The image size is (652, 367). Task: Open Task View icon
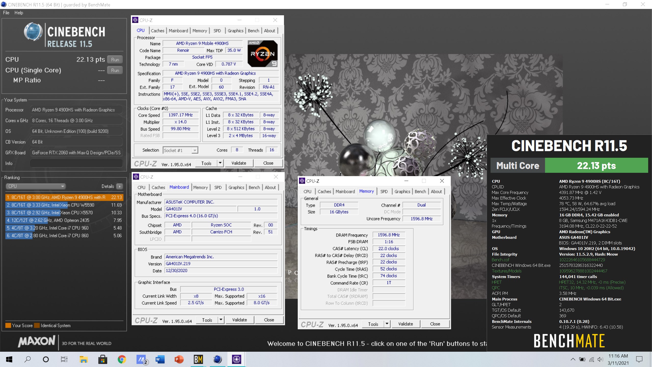(x=64, y=359)
